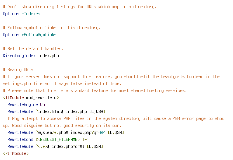233x160 pixels.
Task: Click the '^system/*.php$' pattern
Action: click(x=52, y=132)
